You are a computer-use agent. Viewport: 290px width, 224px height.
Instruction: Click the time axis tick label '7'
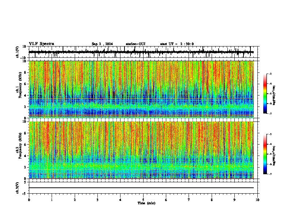189,200
